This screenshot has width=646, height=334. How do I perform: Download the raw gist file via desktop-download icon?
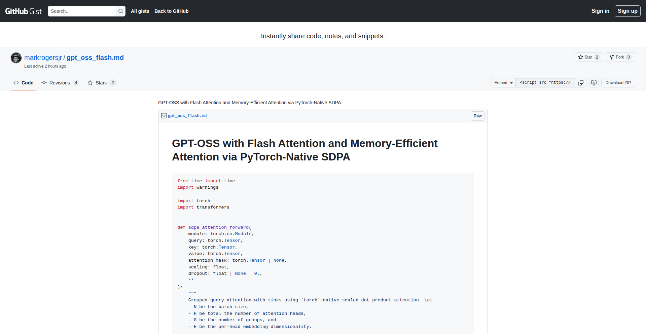click(x=594, y=83)
